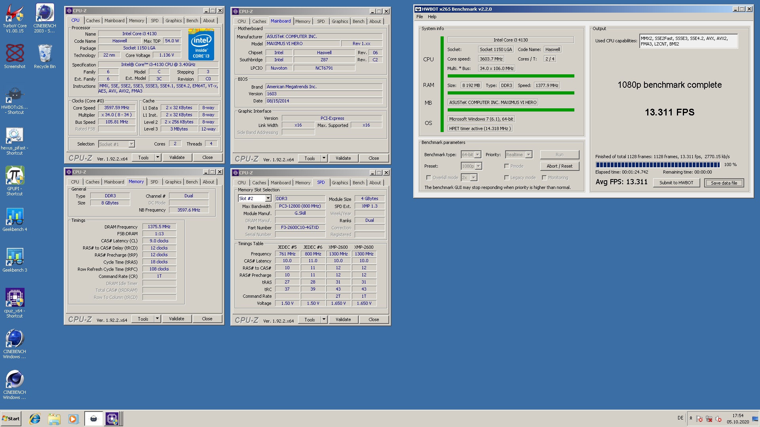Open the hexus_pifast shortcut
This screenshot has height=427, width=760.
15,141
